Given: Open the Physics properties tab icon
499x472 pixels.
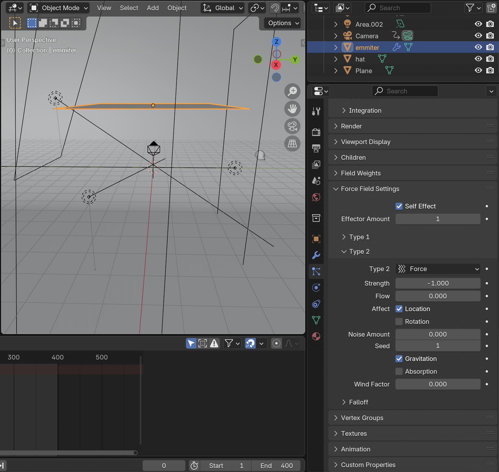Looking at the screenshot, I should click(x=316, y=288).
